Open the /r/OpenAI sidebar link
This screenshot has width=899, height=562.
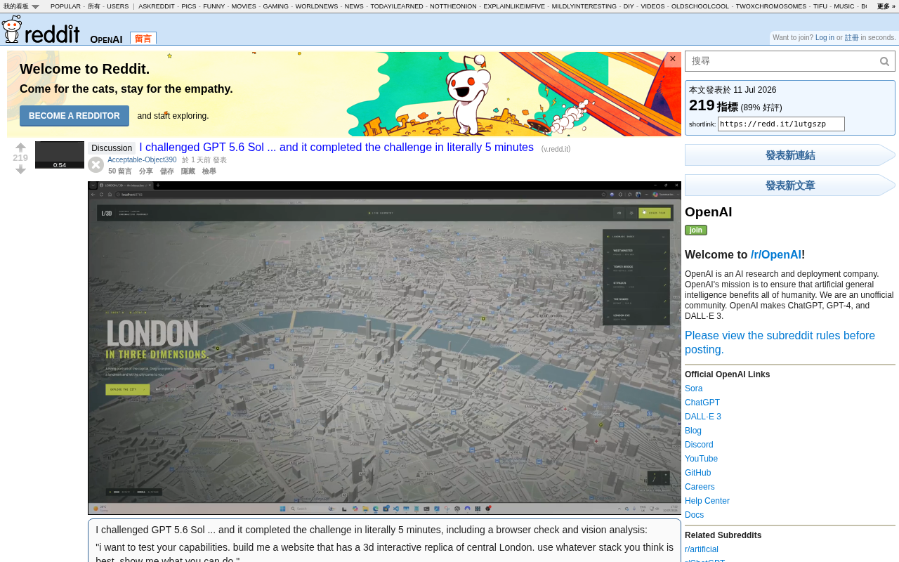tap(776, 255)
